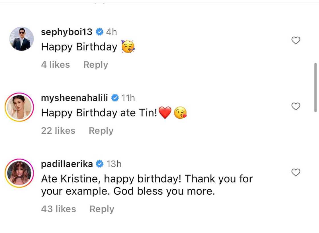
Task: Click the verified badge beside sephyboi13
Action: [99, 32]
